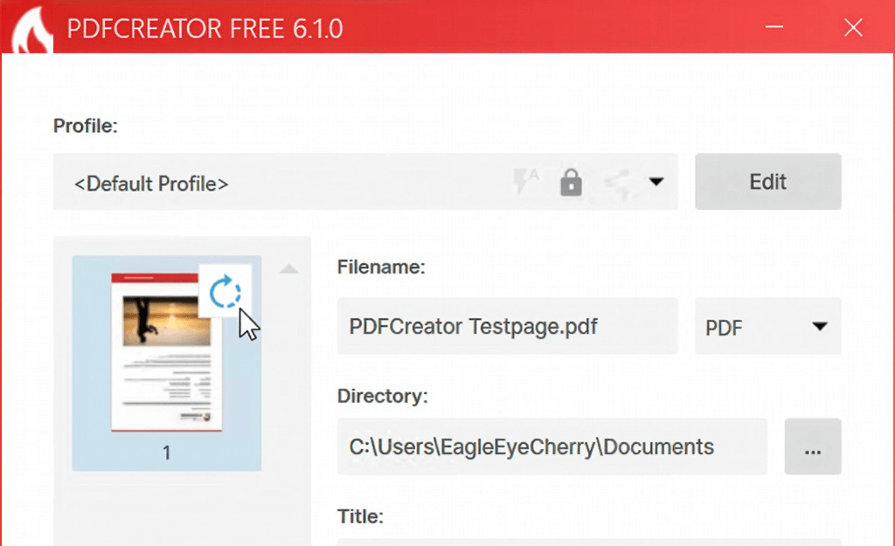Close the PDFCreator window
The width and height of the screenshot is (895, 546).
point(853,28)
